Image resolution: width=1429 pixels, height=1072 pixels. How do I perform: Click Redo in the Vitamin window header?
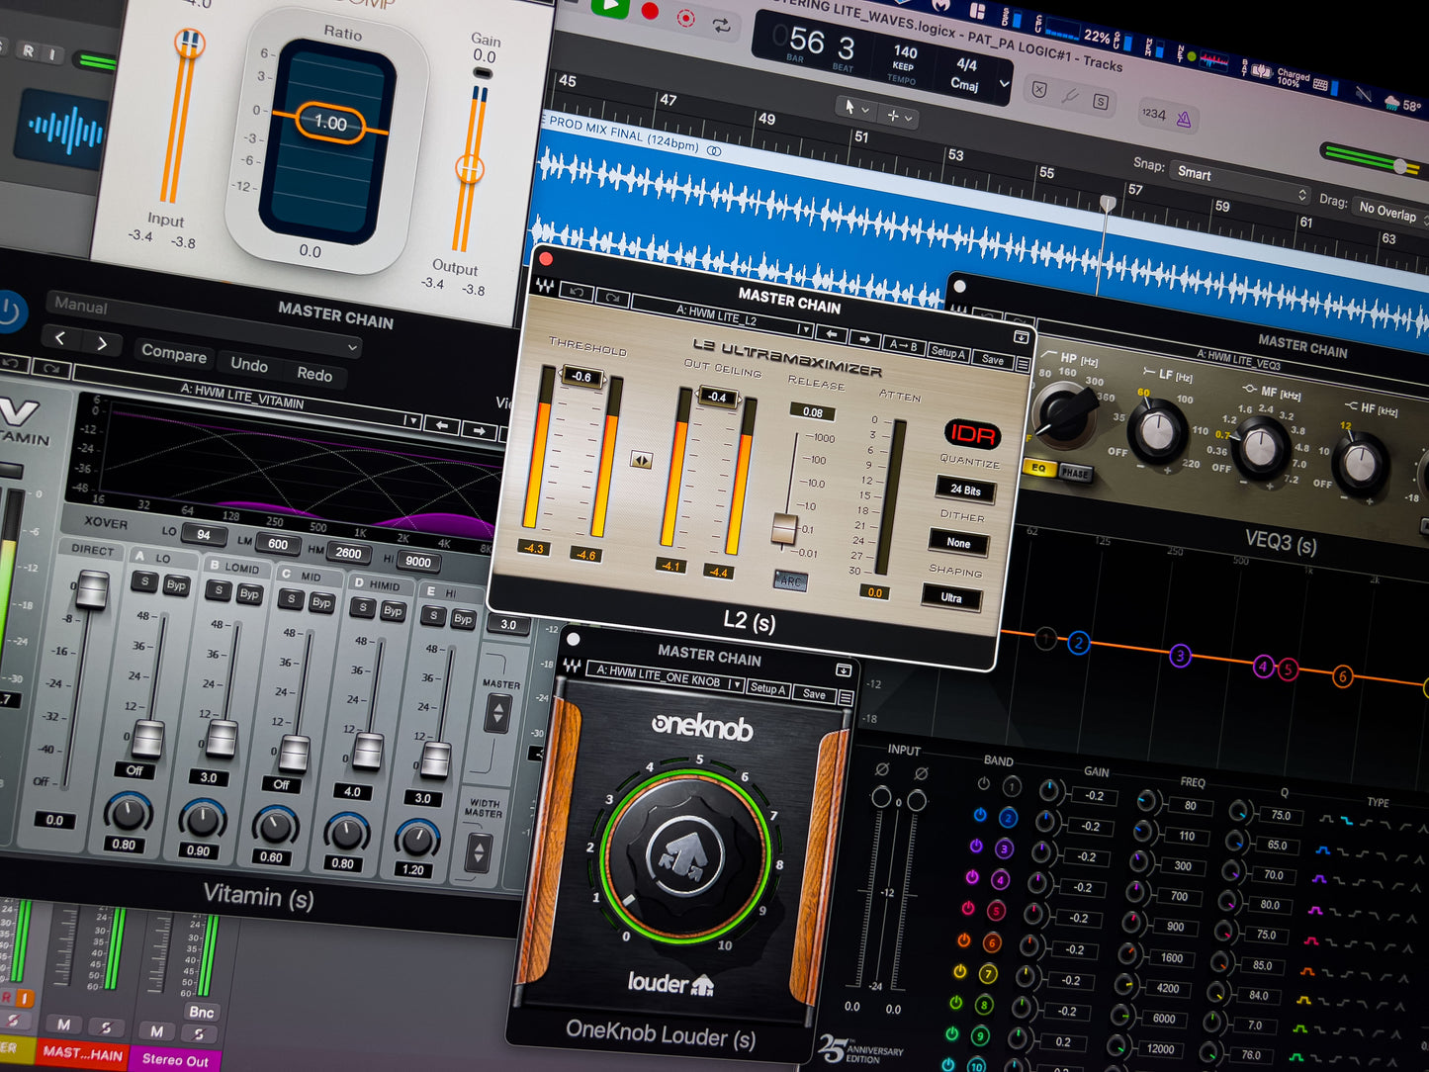tap(314, 374)
